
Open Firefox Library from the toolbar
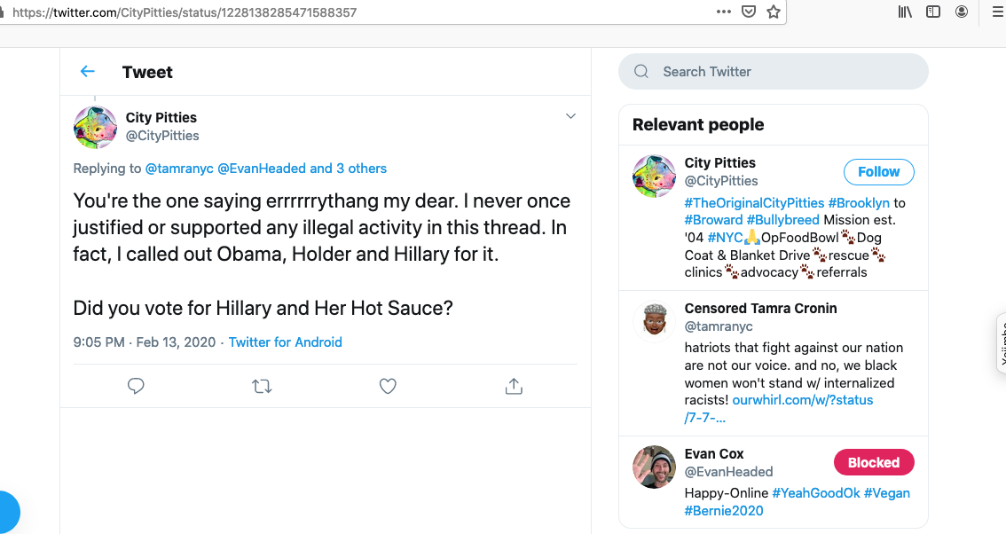tap(905, 12)
